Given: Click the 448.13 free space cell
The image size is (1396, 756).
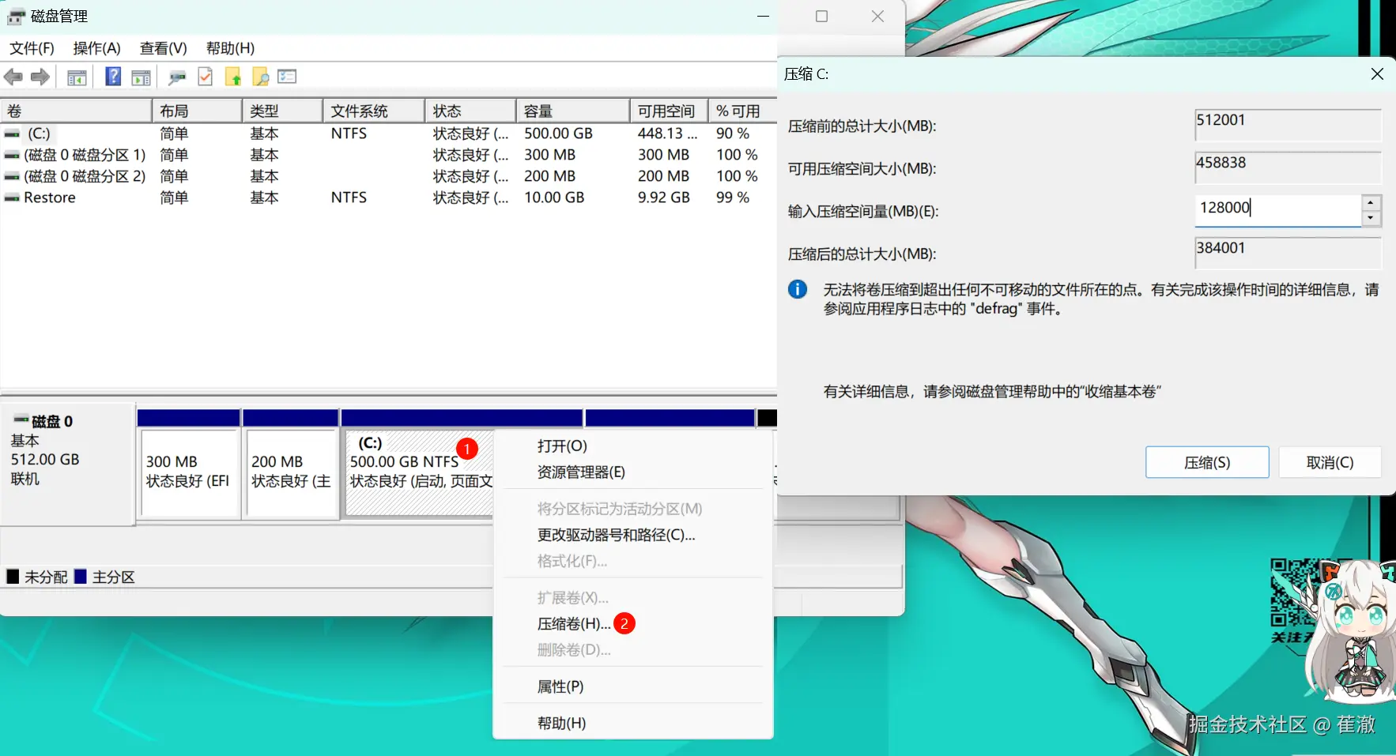Looking at the screenshot, I should [x=668, y=134].
